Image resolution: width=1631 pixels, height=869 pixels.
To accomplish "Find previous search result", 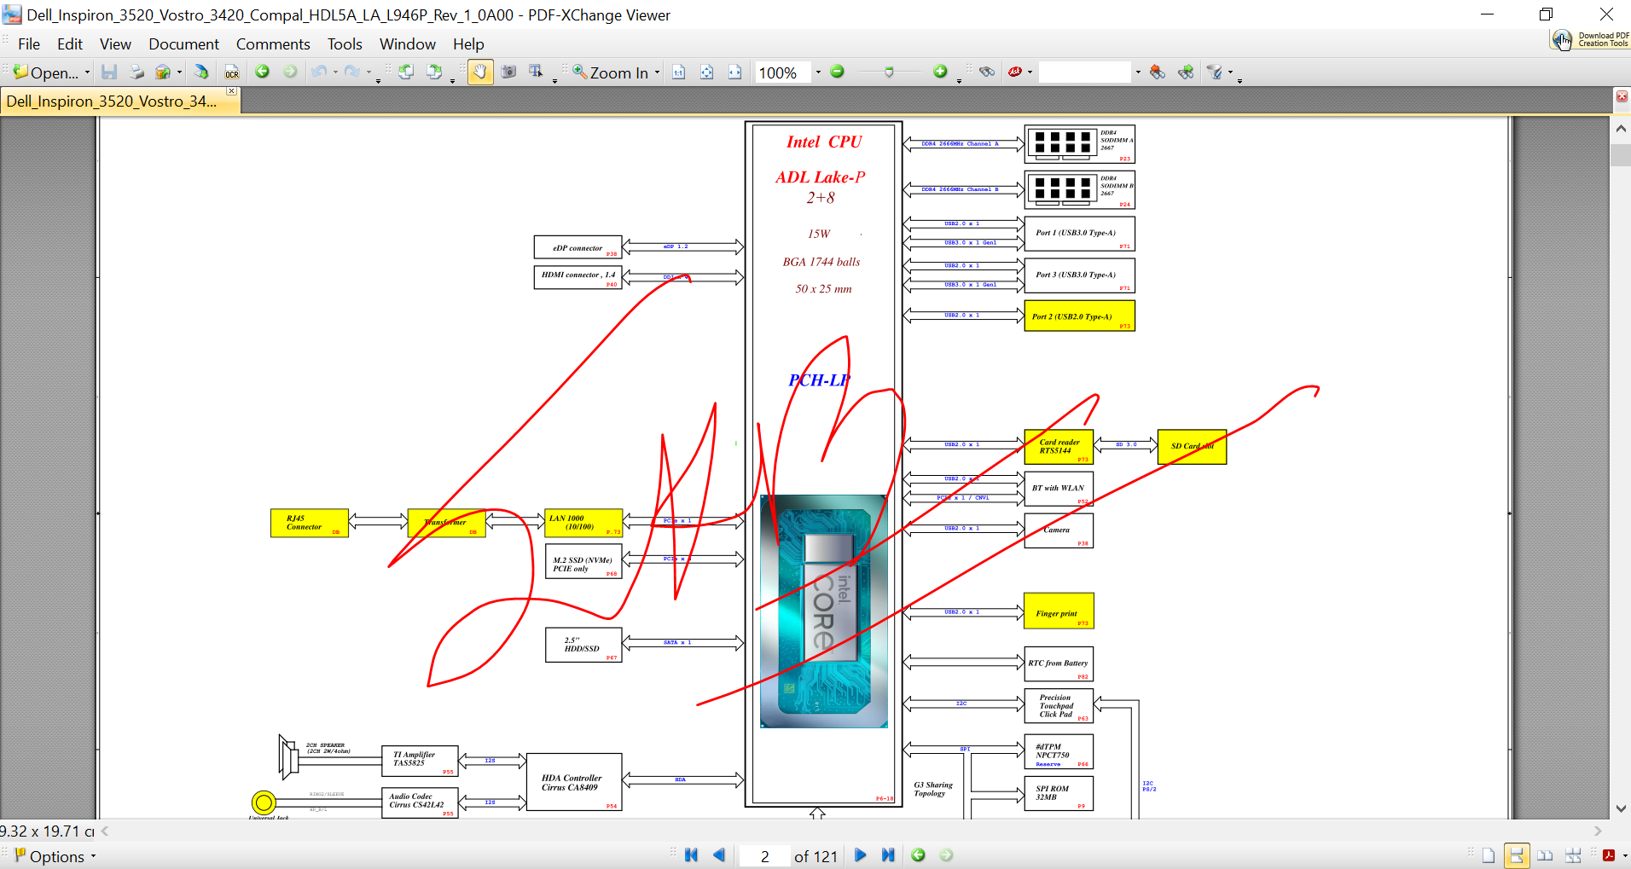I will [1158, 72].
